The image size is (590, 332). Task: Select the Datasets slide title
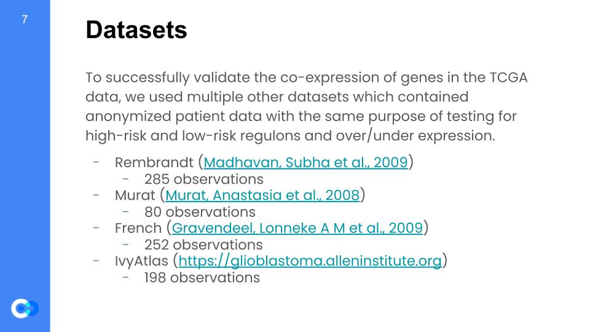pos(136,30)
